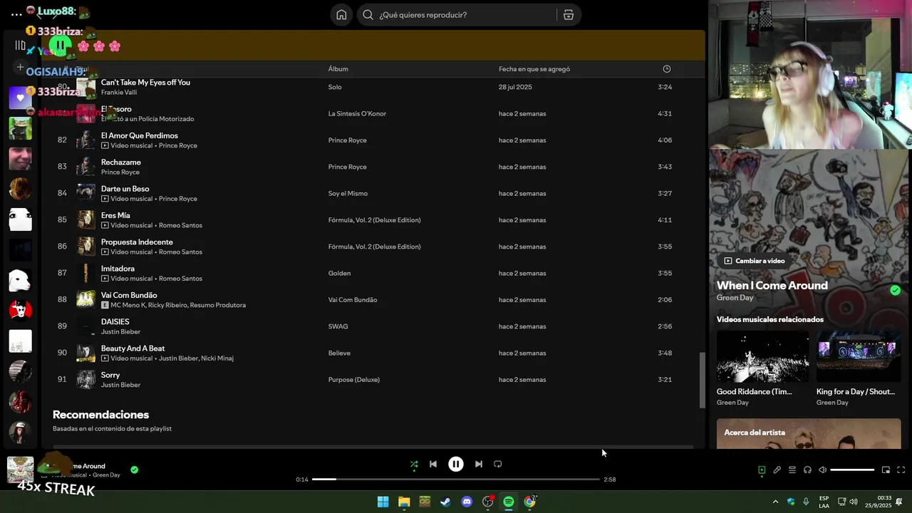Go to Spotify Home via house icon

tap(341, 15)
